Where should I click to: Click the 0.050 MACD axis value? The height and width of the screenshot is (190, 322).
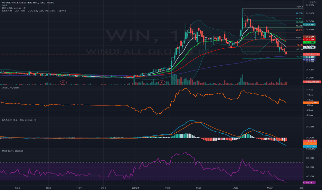[x=310, y=127]
